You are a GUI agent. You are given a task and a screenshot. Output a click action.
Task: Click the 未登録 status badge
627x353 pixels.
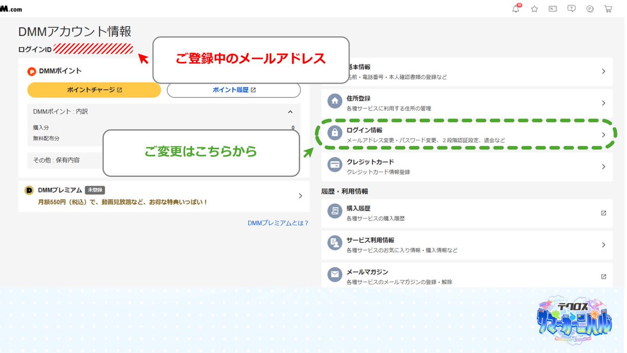(95, 190)
